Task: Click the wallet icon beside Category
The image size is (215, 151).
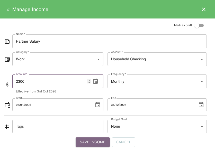Action: pyautogui.click(x=7, y=59)
